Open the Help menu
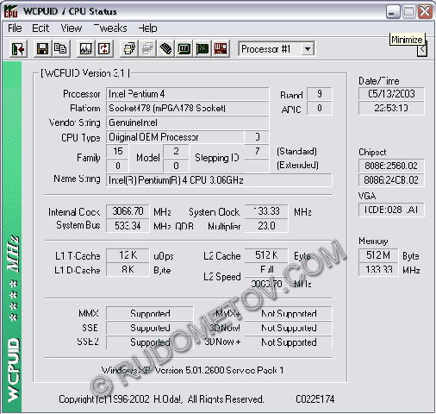This screenshot has height=414, width=436. (x=147, y=28)
